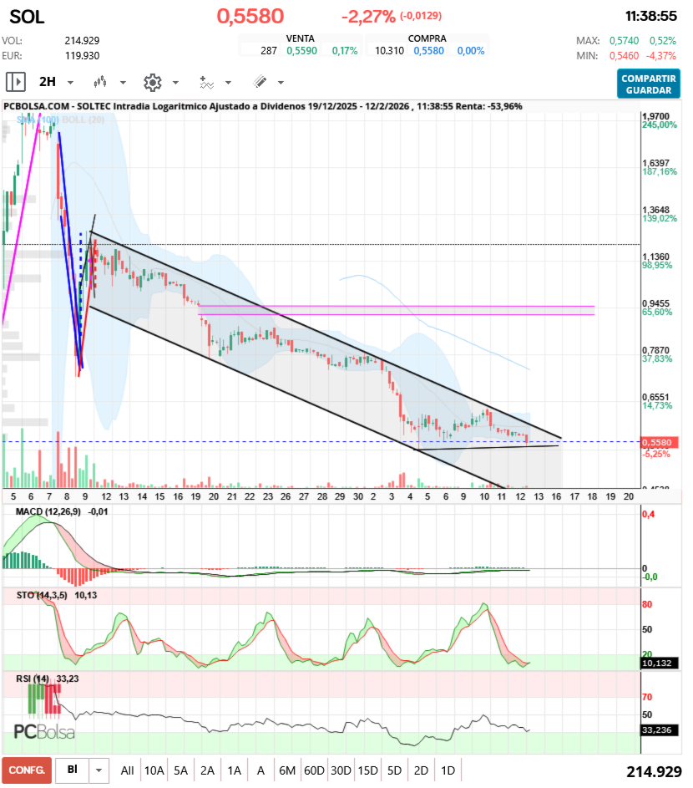Toggle the side panel icon
The width and height of the screenshot is (693, 788).
[x=15, y=82]
